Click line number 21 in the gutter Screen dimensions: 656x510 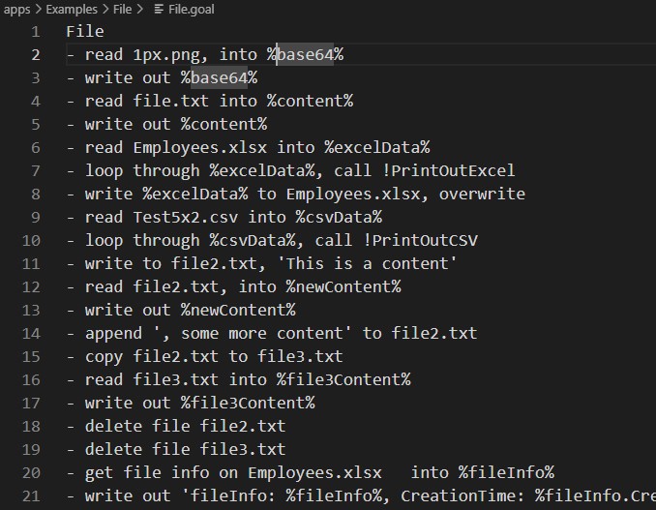coord(31,495)
